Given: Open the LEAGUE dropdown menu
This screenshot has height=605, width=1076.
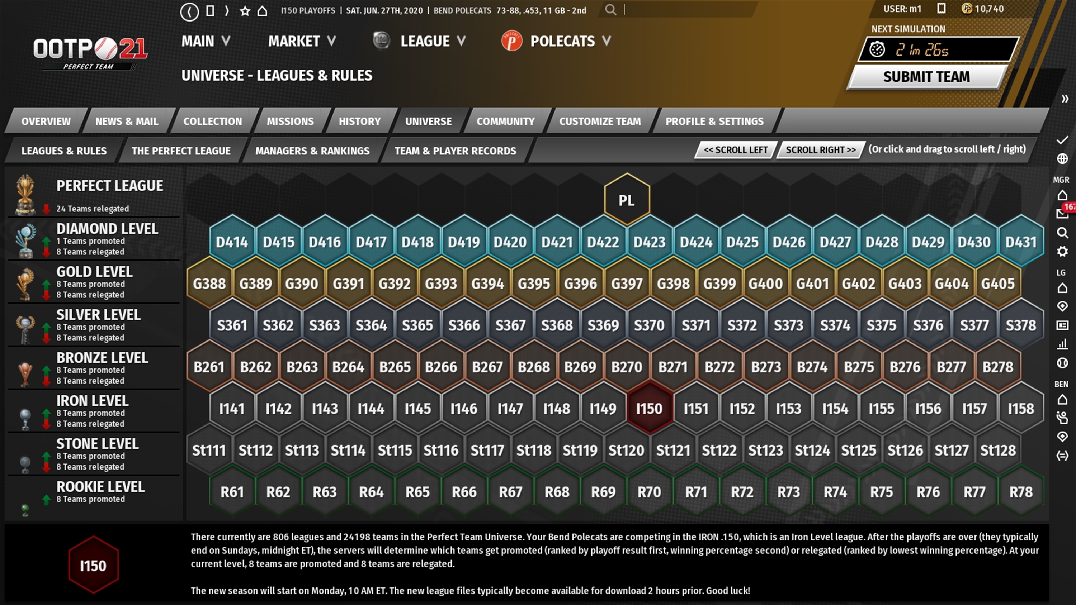Looking at the screenshot, I should click(432, 41).
